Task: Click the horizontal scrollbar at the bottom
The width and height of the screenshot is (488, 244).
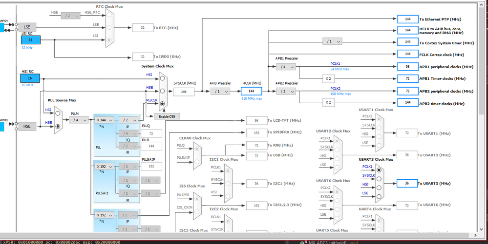Action: point(240,236)
